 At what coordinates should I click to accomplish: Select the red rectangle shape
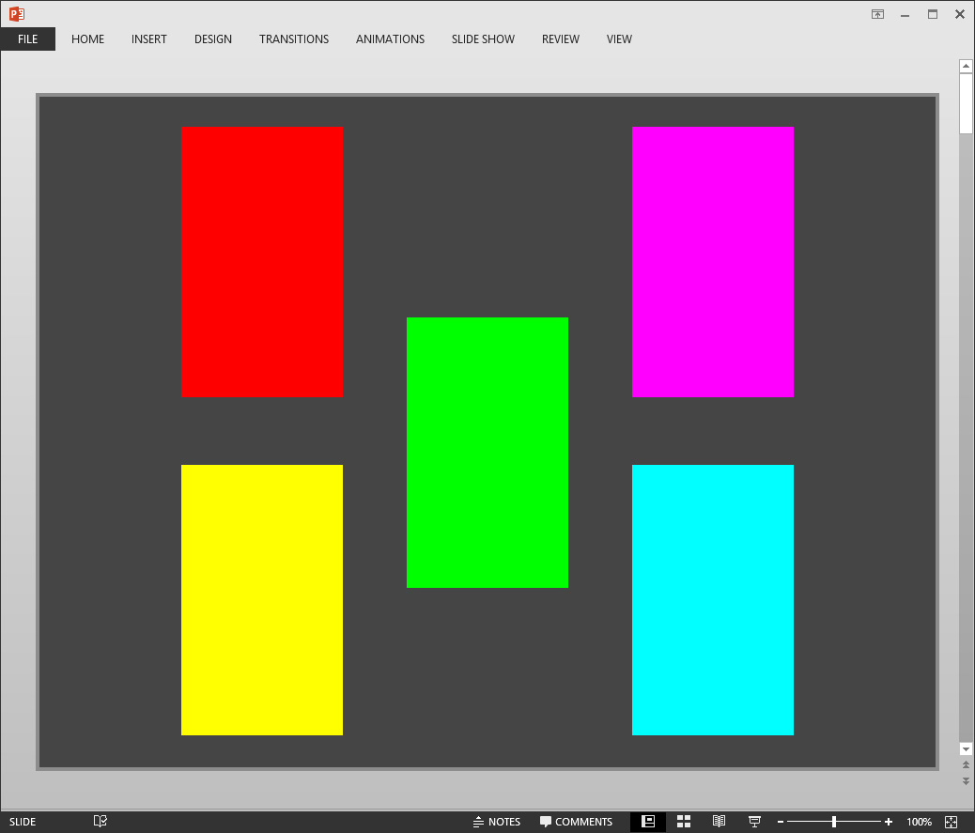point(262,262)
